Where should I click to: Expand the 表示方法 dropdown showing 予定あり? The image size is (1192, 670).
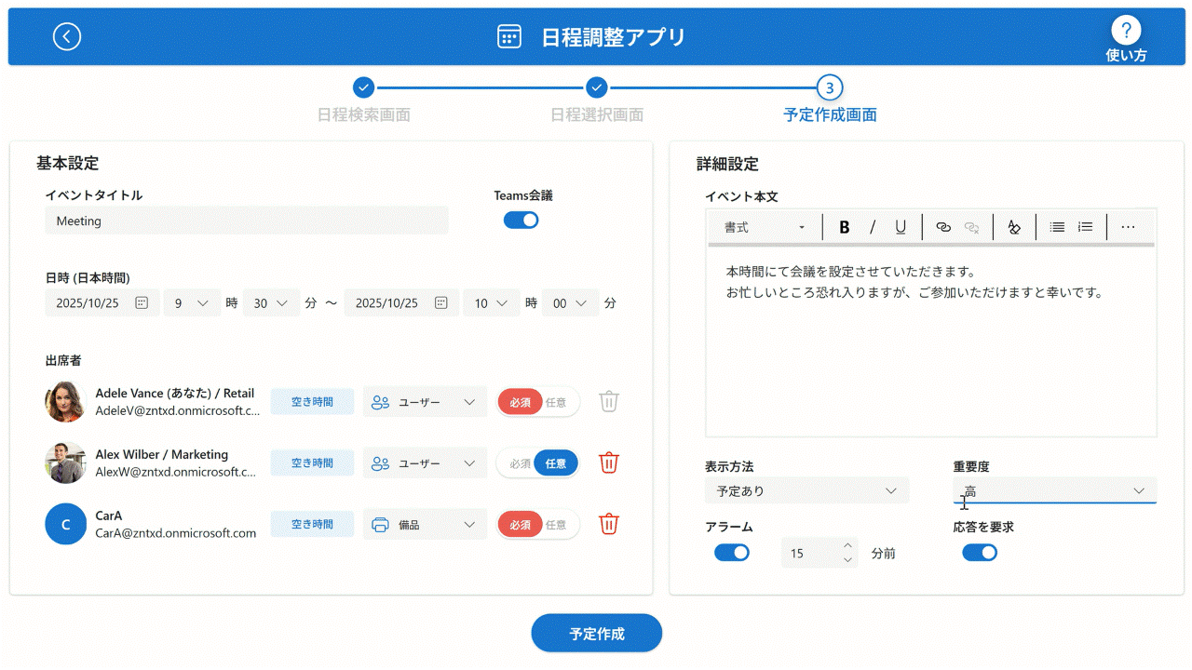click(806, 490)
